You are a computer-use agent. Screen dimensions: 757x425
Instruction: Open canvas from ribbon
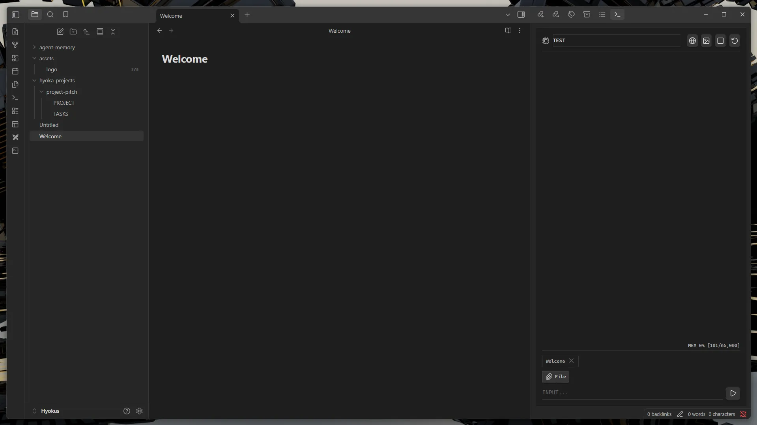[x=15, y=58]
